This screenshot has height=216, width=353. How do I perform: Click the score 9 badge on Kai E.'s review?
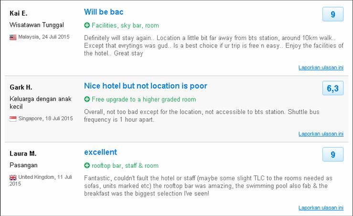pos(333,14)
